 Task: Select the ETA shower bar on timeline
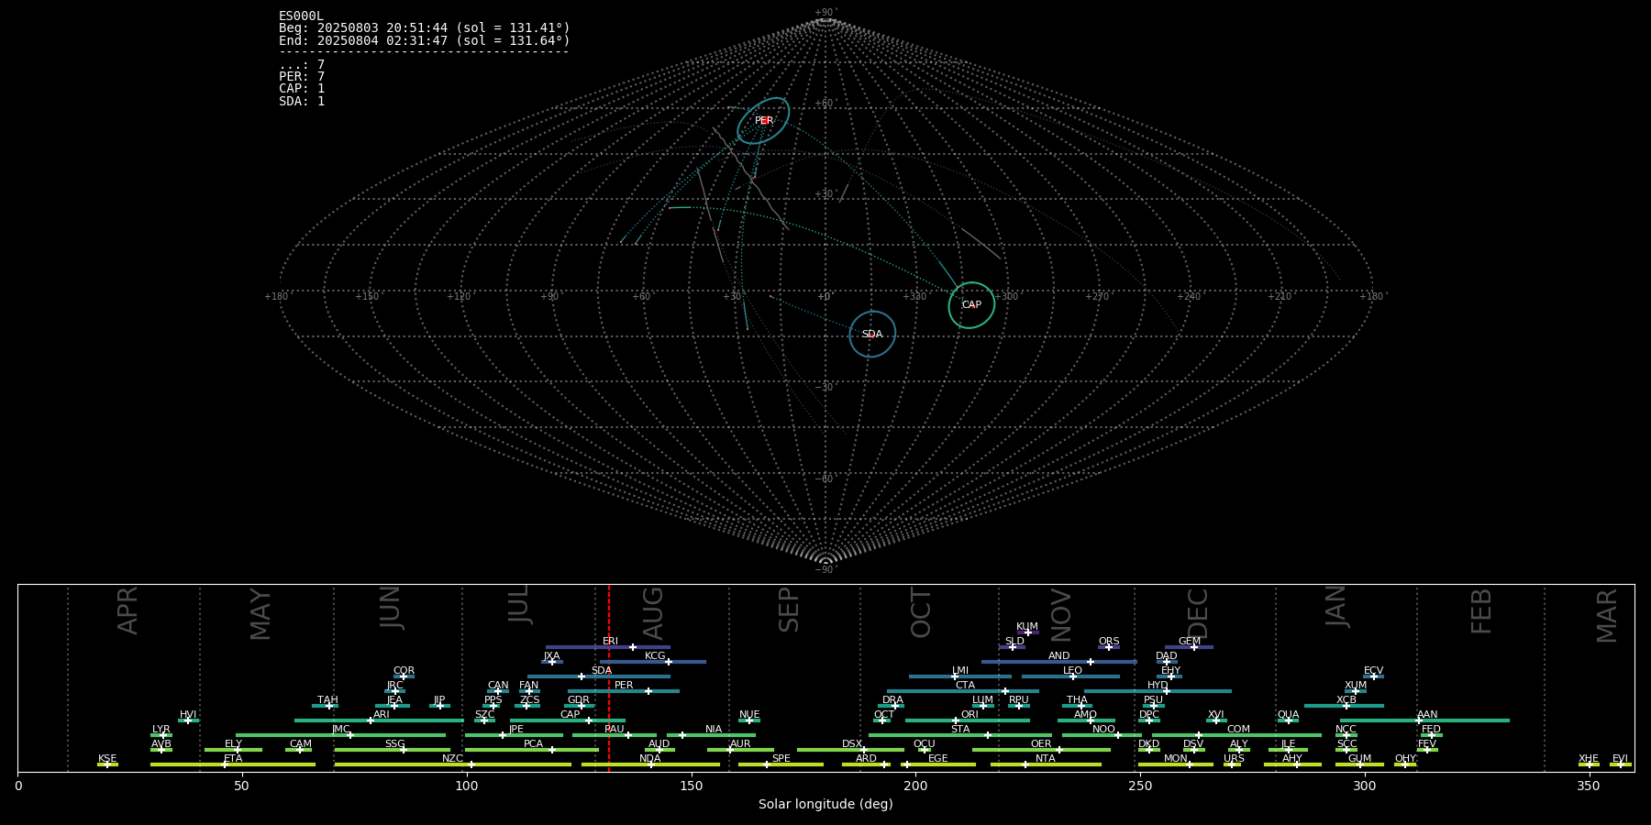233,764
